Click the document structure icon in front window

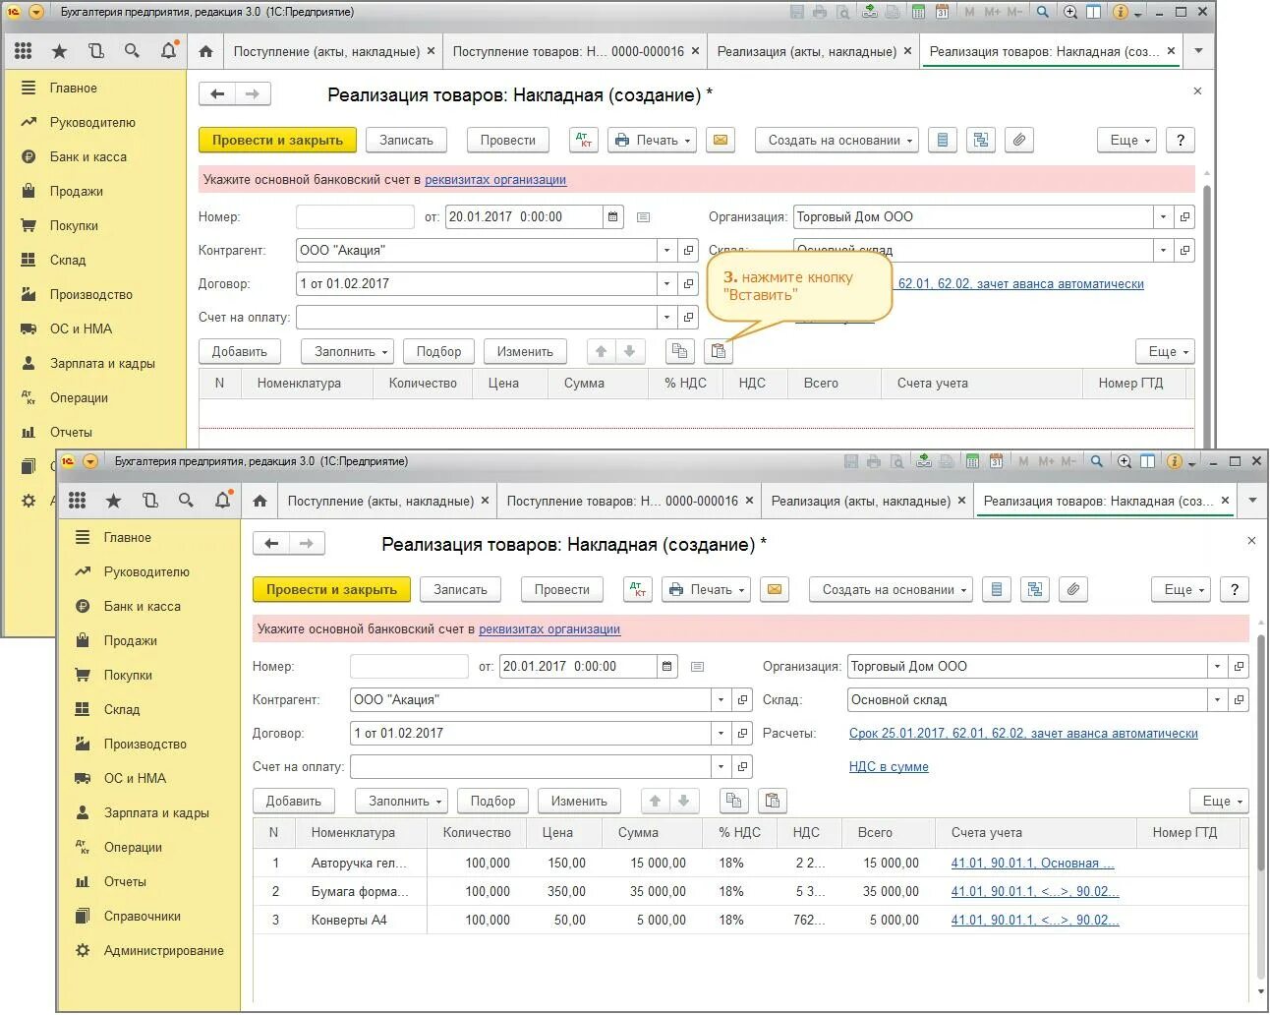point(1035,589)
